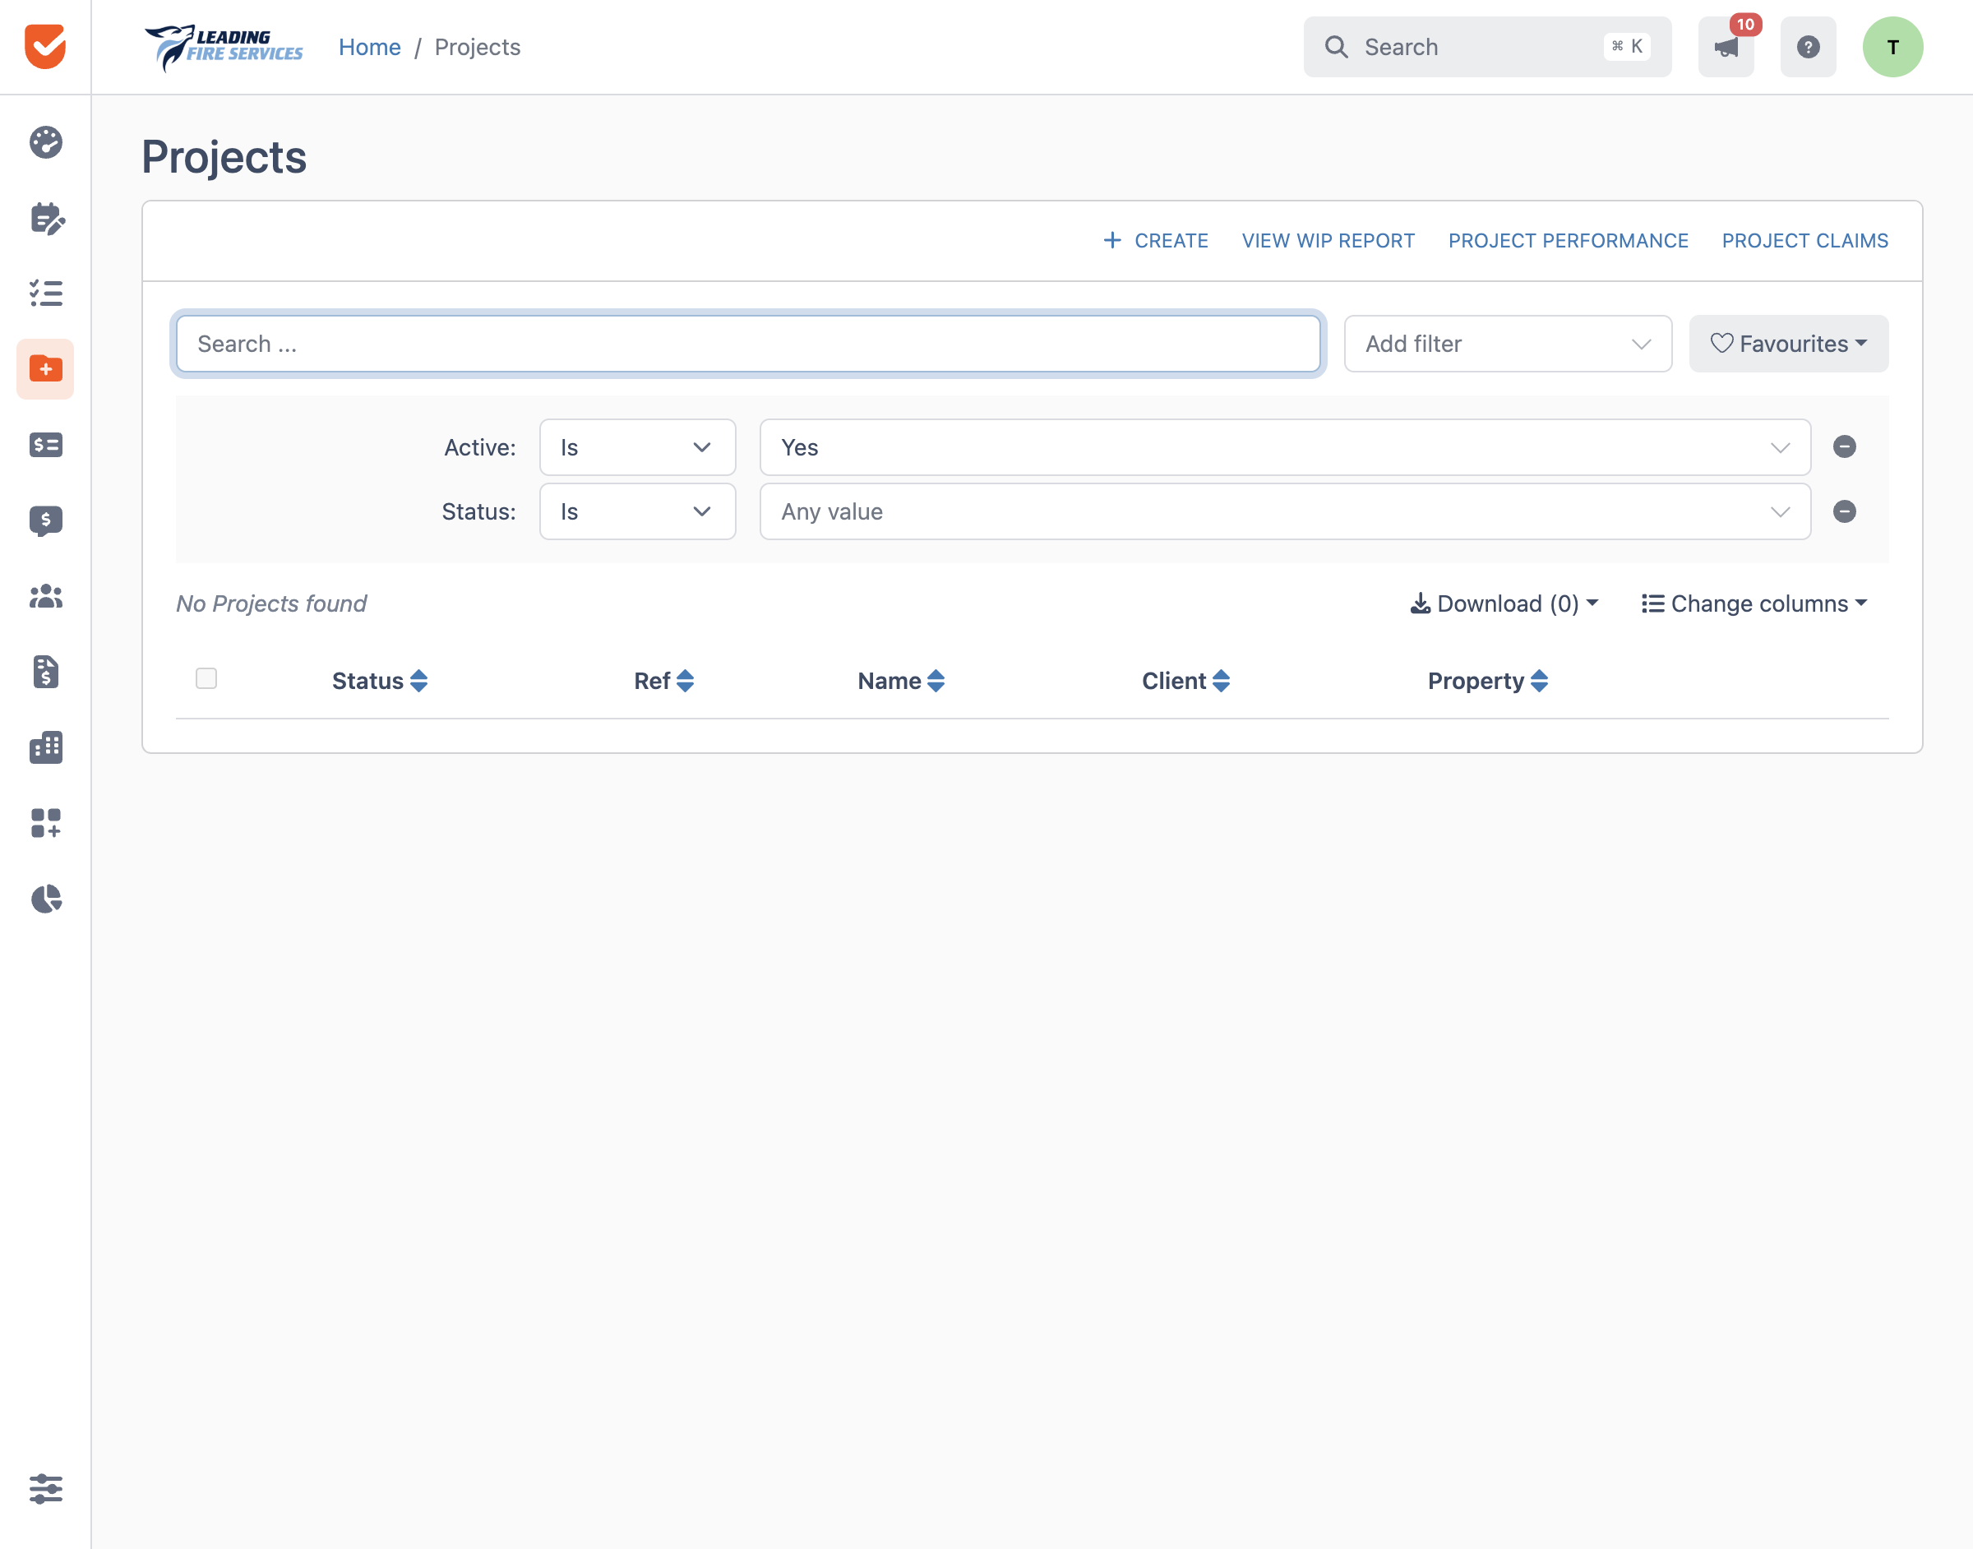
Task: Click the CREATE project button
Action: [1155, 240]
